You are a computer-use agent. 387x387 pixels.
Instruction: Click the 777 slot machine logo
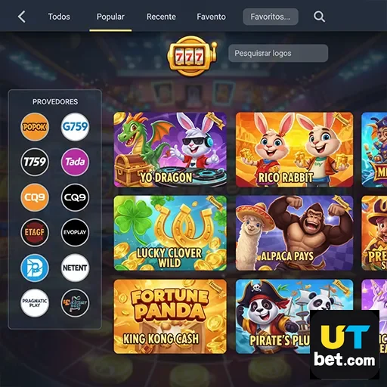192,56
